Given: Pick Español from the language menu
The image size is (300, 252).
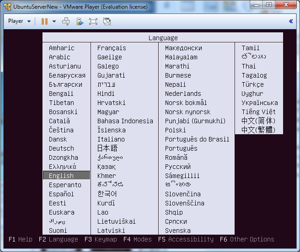Looking at the screenshot, I should [61, 194].
